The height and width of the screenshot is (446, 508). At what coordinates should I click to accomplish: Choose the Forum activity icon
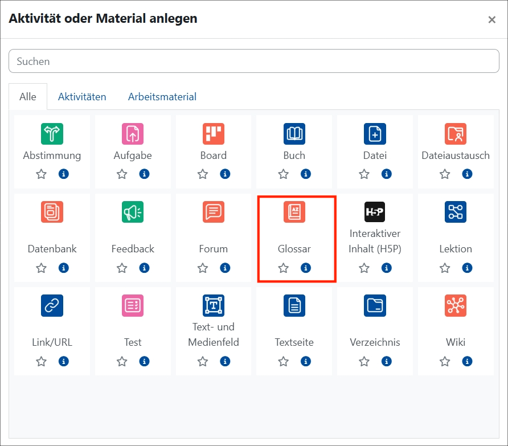pyautogui.click(x=213, y=212)
